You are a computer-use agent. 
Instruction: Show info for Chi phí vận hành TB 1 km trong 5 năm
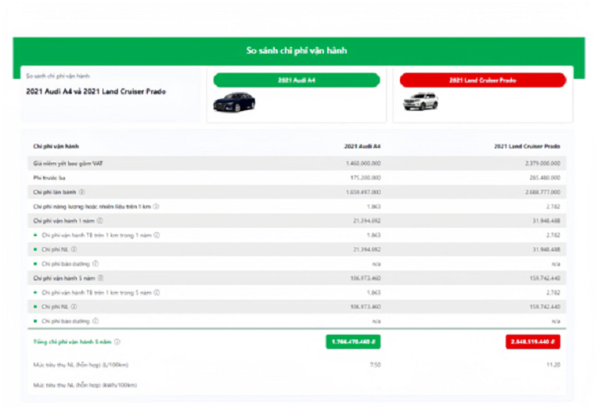157,292
